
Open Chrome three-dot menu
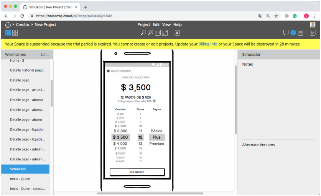click(314, 16)
